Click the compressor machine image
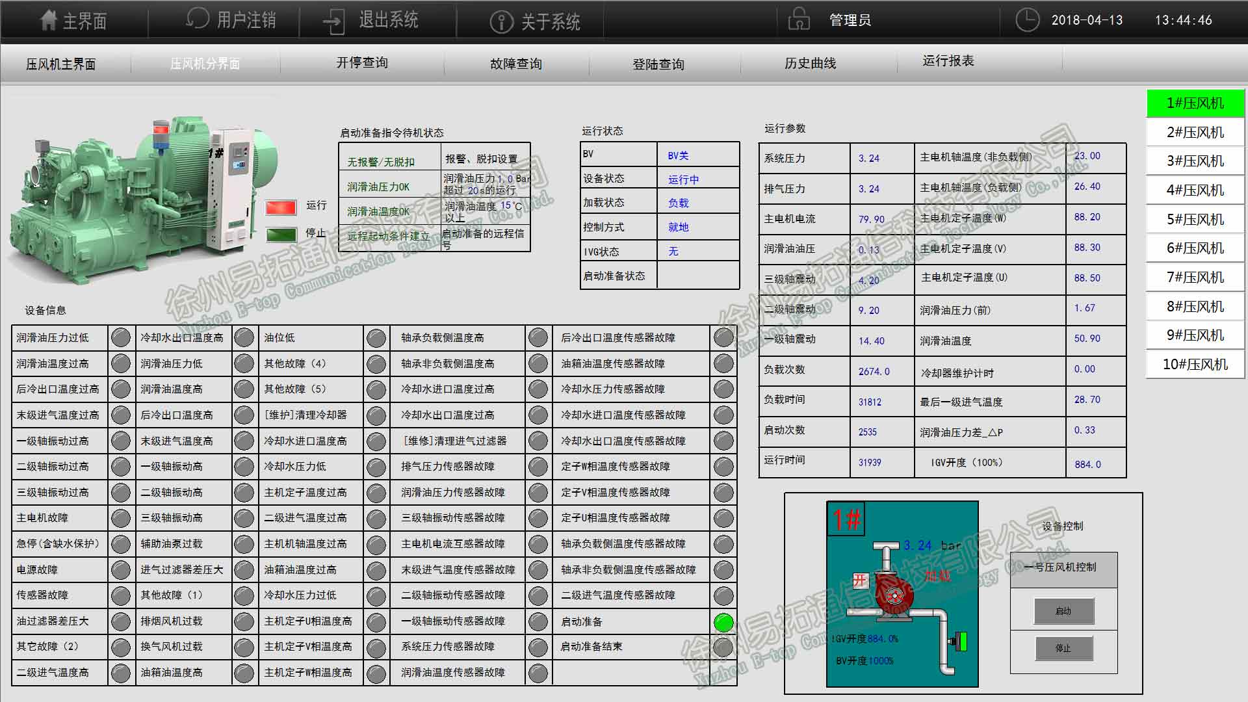1248x702 pixels. pyautogui.click(x=130, y=201)
